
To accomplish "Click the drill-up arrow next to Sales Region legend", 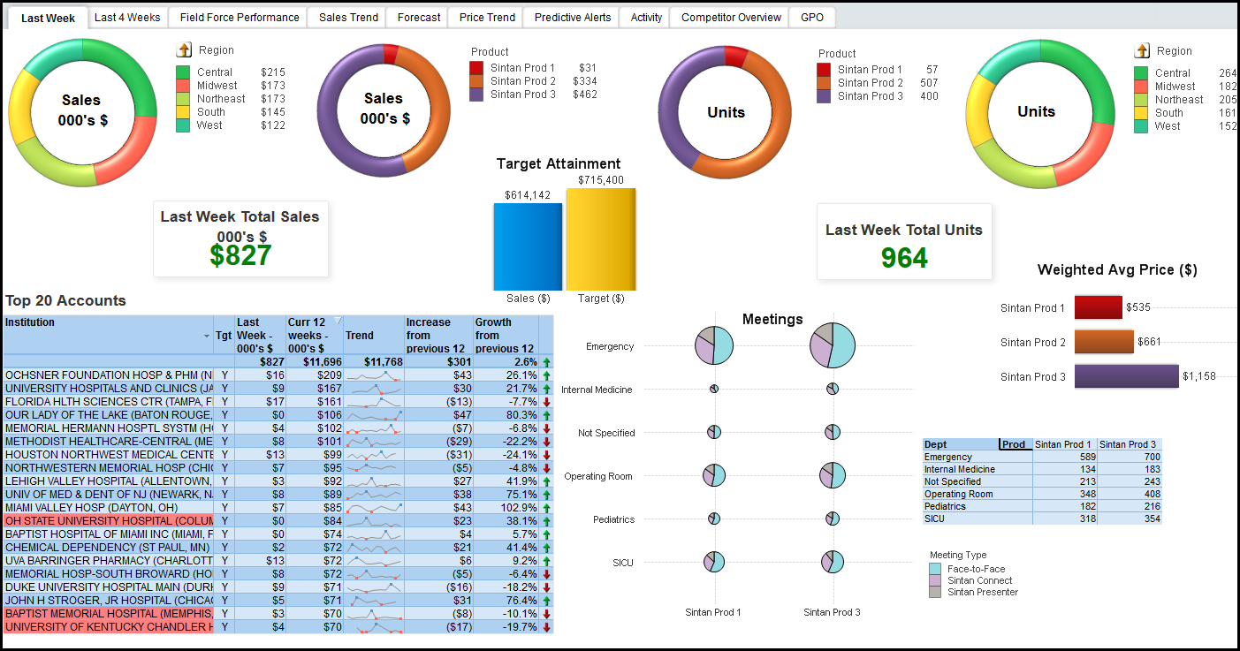I will tap(184, 50).
